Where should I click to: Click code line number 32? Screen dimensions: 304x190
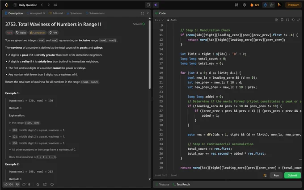coord(161,135)
